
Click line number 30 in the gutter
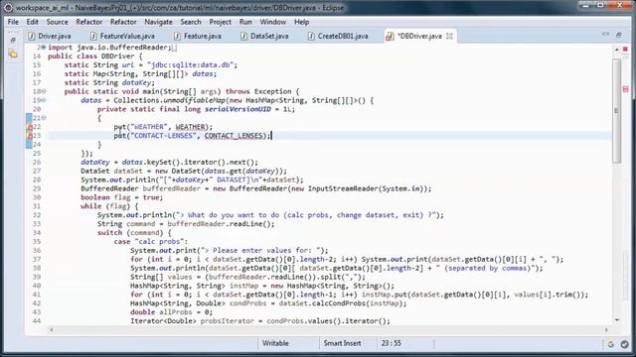point(37,197)
